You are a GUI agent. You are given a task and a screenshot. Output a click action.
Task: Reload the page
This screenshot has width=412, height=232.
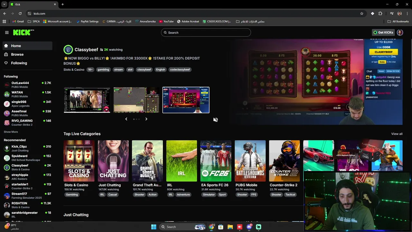coord(20,14)
